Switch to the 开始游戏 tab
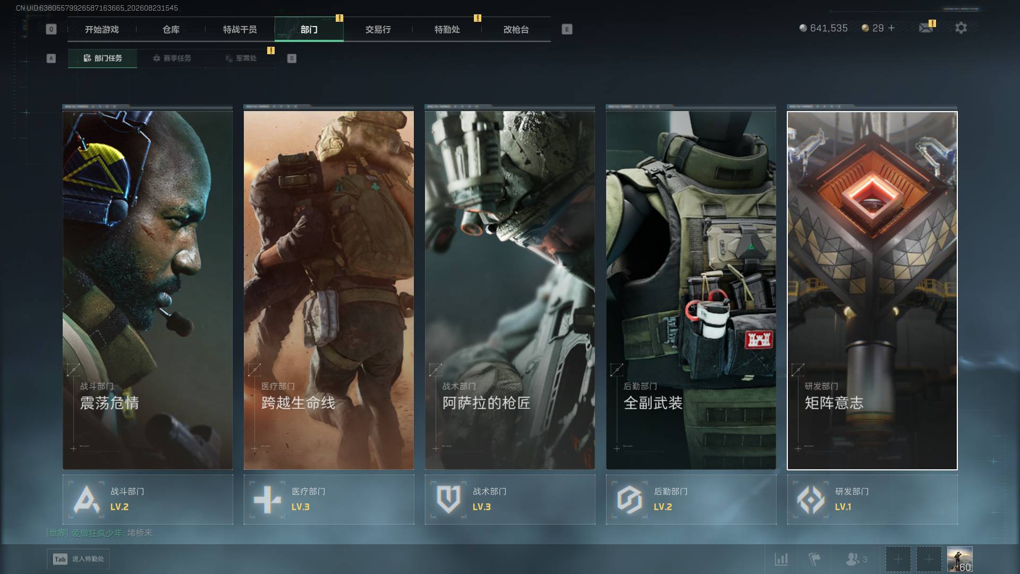1020x574 pixels. [x=102, y=29]
